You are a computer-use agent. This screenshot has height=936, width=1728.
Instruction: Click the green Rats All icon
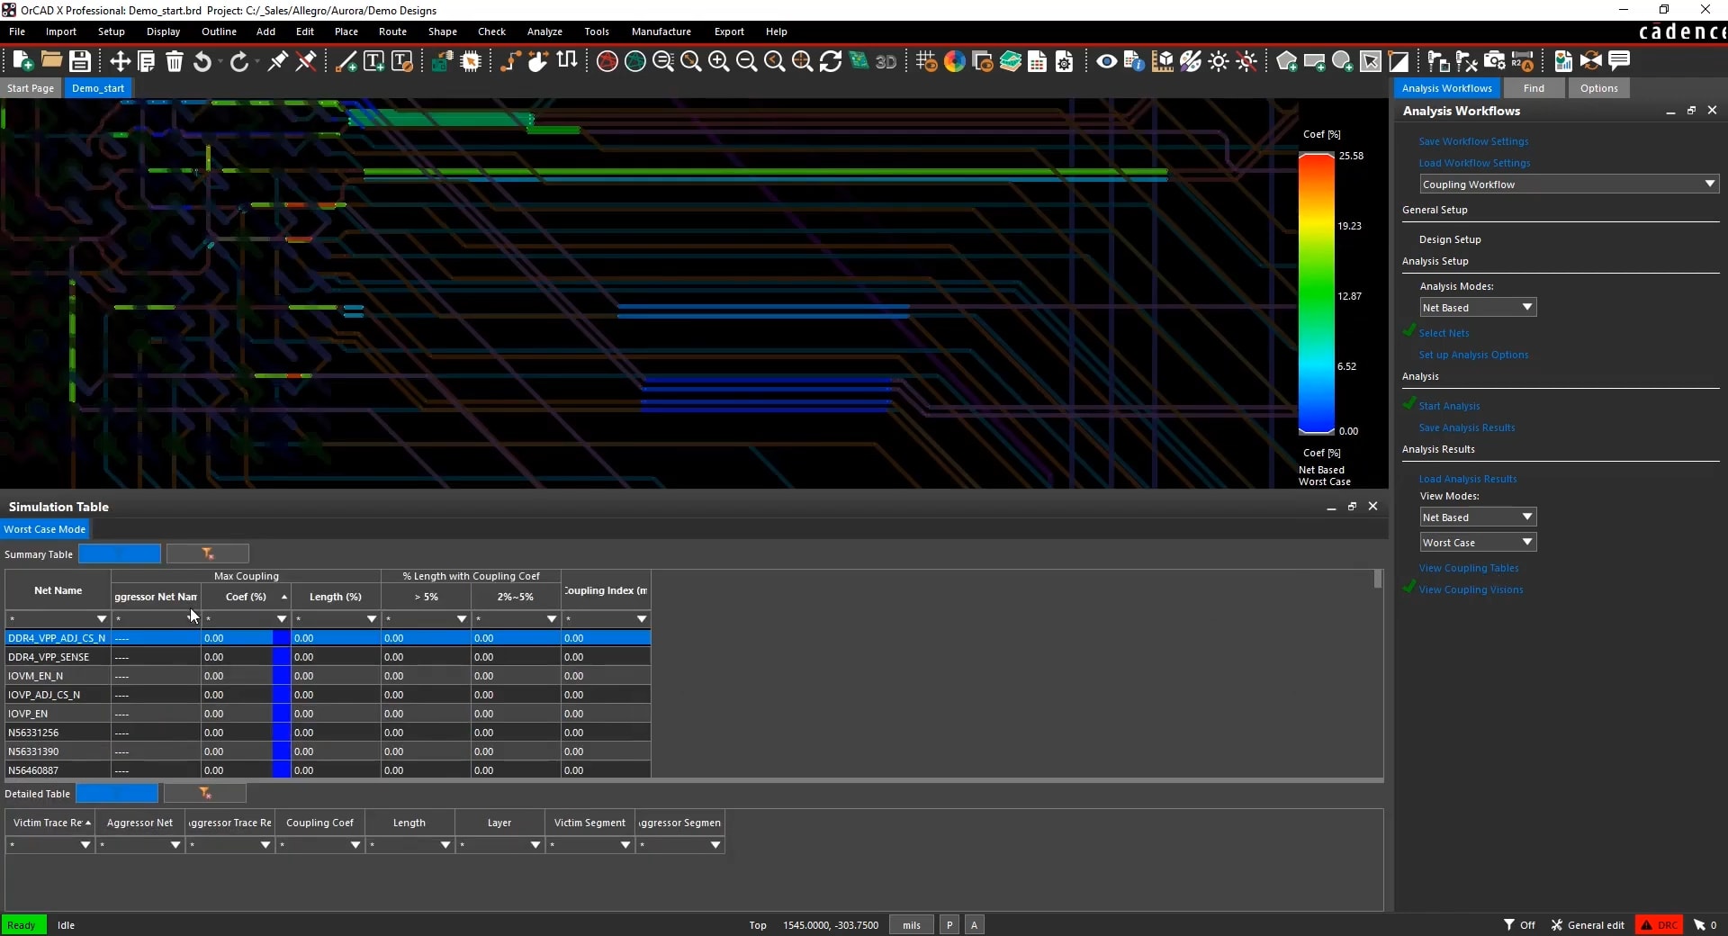(635, 61)
